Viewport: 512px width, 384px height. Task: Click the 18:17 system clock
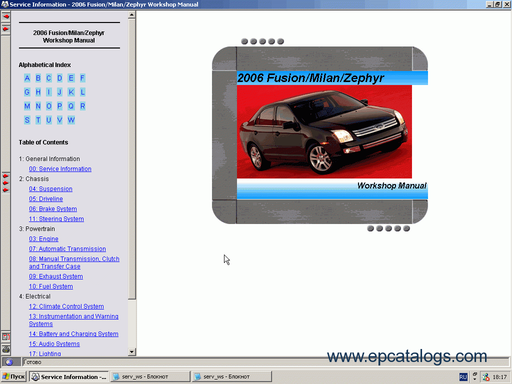499,377
